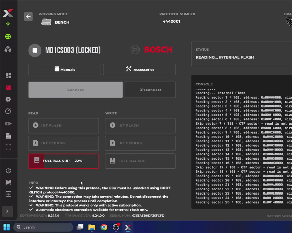Click the protocol number 4440001

pos(171,21)
